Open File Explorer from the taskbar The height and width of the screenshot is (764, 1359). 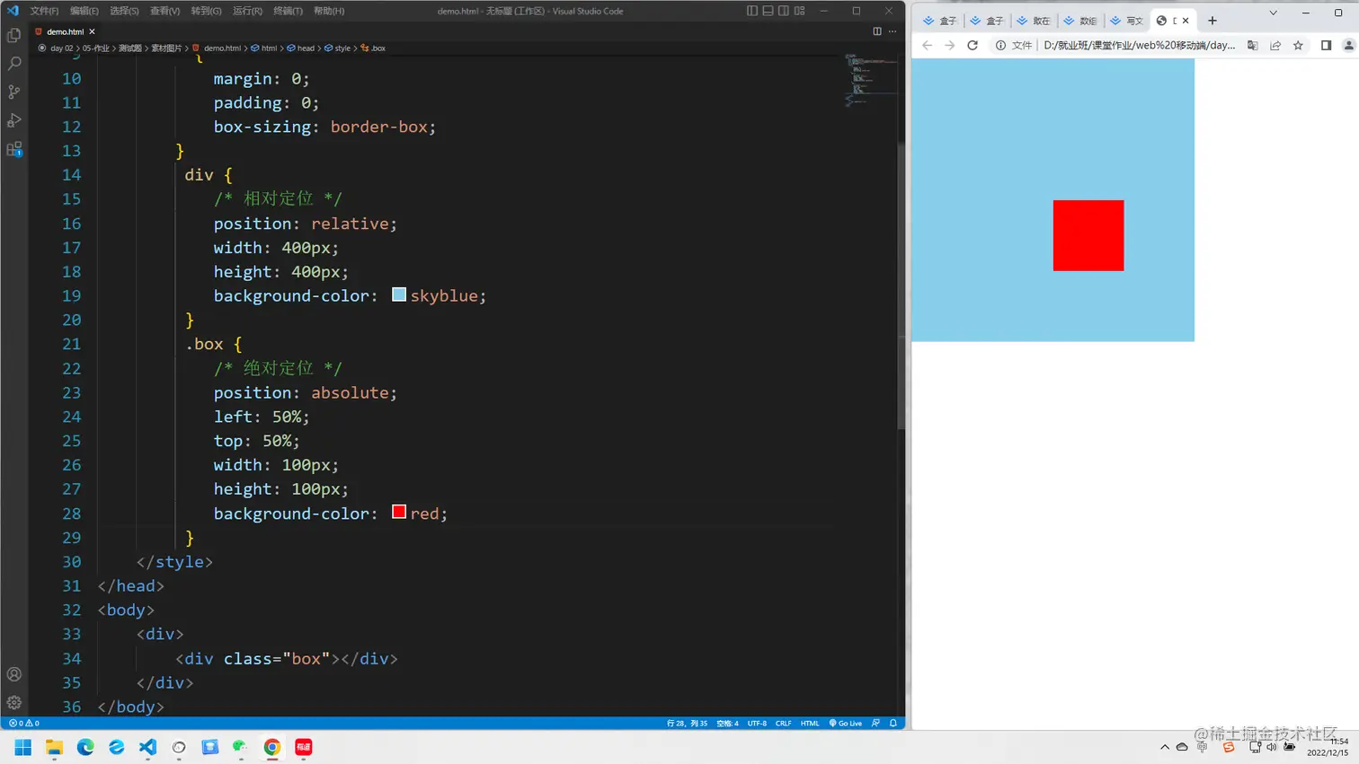coord(54,747)
